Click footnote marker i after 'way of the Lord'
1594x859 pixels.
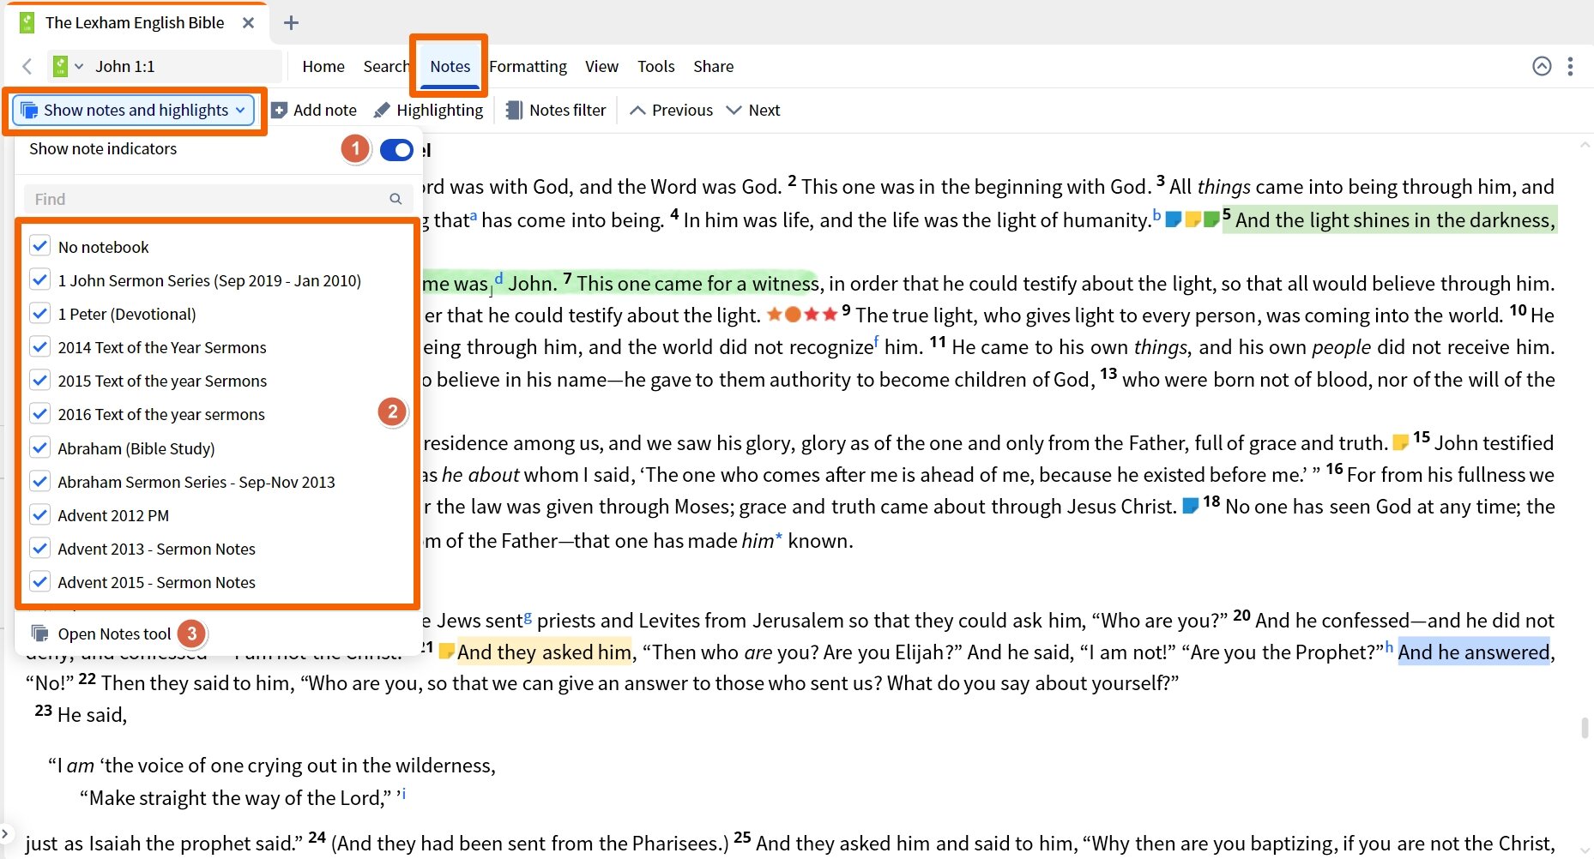[403, 794]
